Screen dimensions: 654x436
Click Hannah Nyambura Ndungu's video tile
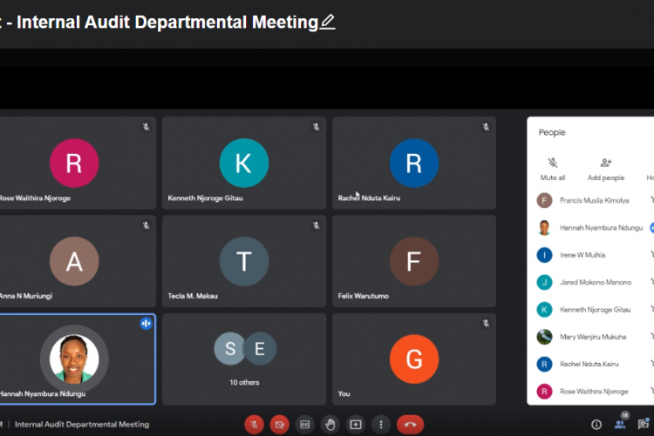pyautogui.click(x=75, y=359)
